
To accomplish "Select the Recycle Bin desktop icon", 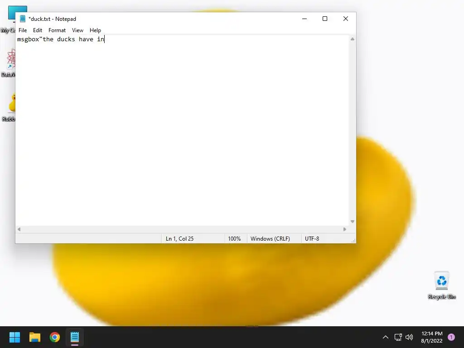I will point(441,285).
